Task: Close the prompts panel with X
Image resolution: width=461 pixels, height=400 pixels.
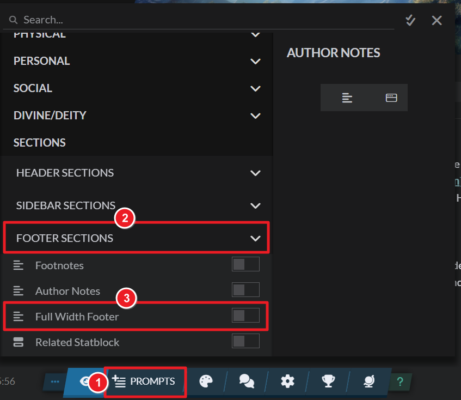Action: click(x=437, y=20)
